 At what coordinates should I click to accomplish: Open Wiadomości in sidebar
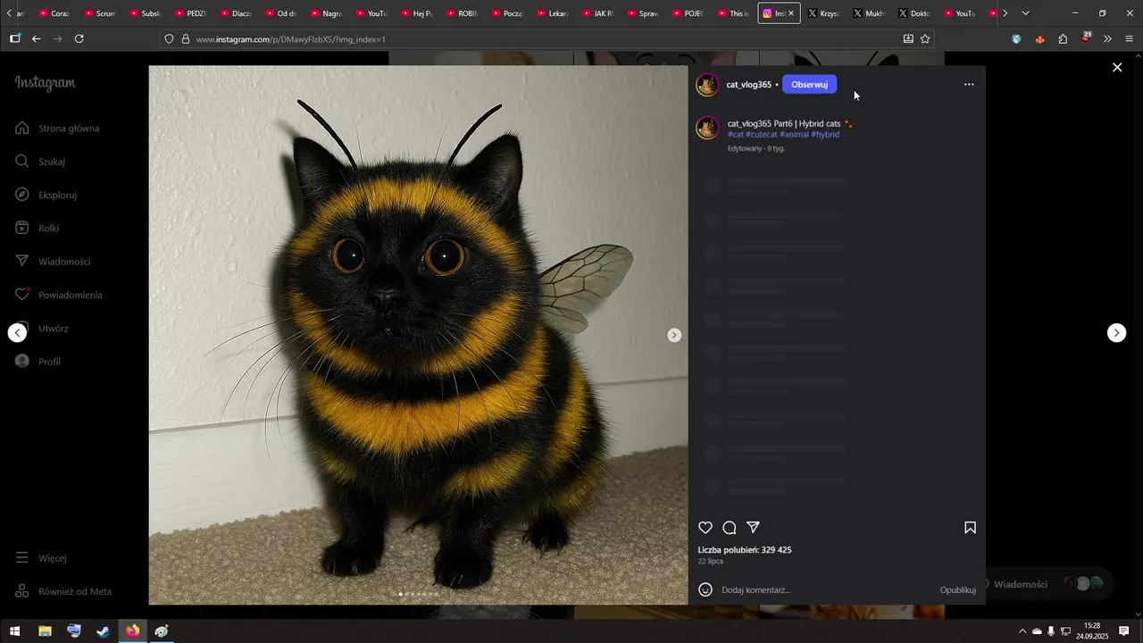[x=53, y=262]
